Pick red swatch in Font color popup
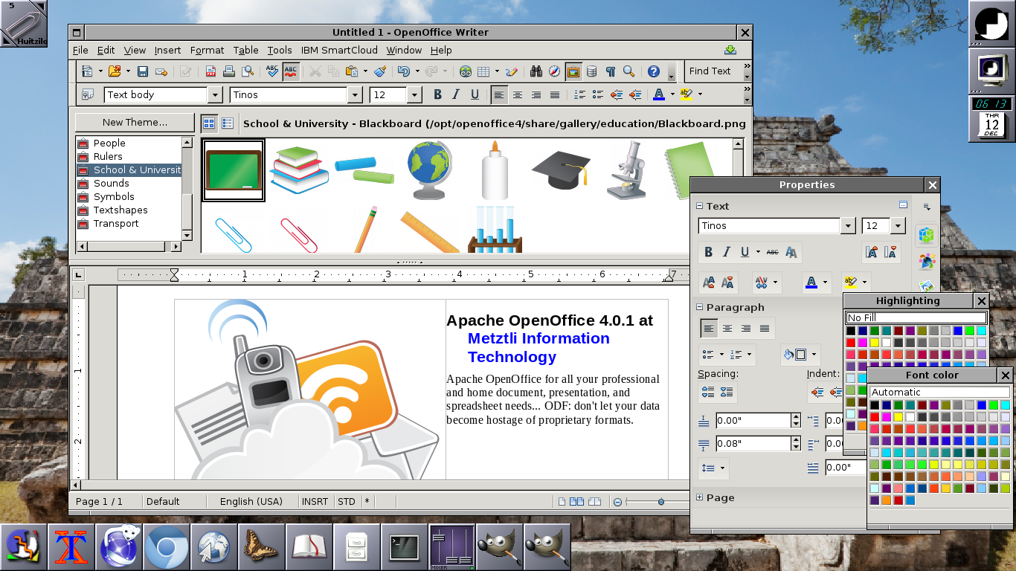 875,417
